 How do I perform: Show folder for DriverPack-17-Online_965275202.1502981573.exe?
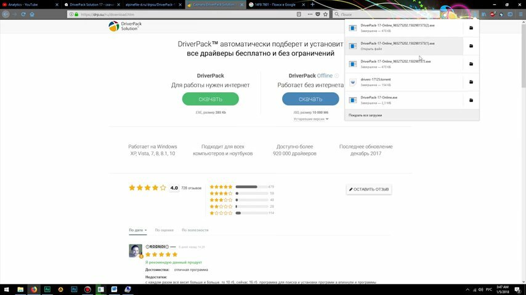pyautogui.click(x=471, y=64)
